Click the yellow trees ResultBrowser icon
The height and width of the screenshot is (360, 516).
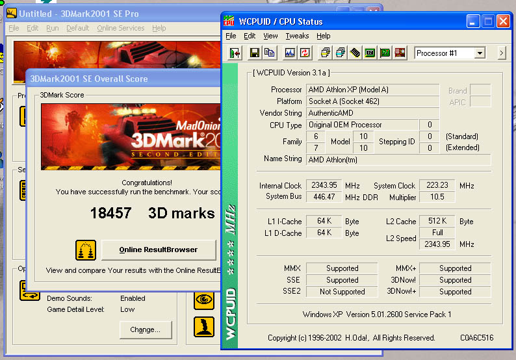pyautogui.click(x=86, y=250)
